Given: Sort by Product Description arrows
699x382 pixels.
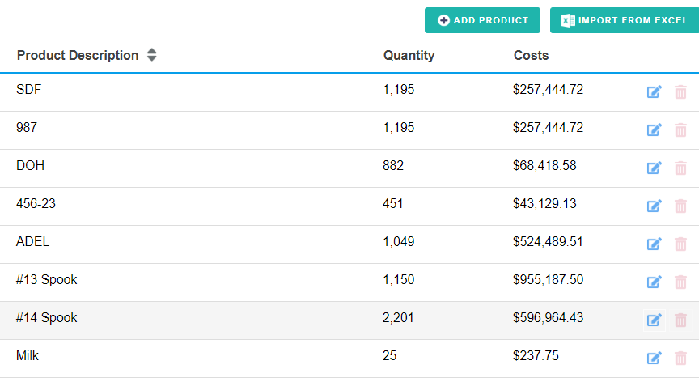Looking at the screenshot, I should tap(151, 55).
